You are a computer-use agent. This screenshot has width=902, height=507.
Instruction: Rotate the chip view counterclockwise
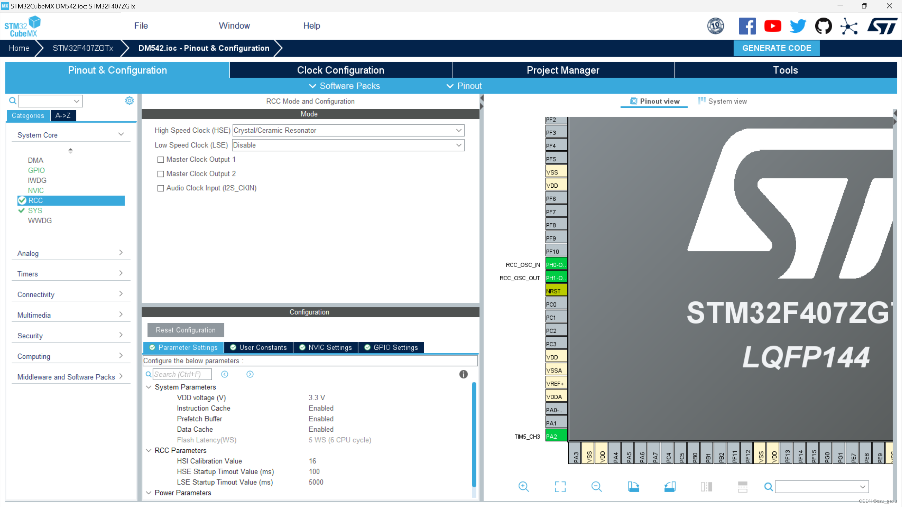(x=670, y=487)
